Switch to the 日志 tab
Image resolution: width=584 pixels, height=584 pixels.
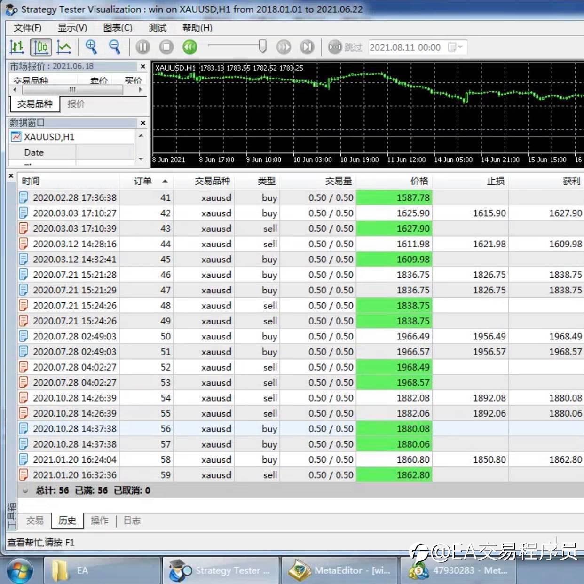pos(132,521)
